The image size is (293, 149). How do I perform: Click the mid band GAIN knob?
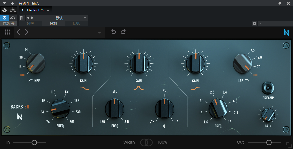click(x=139, y=63)
